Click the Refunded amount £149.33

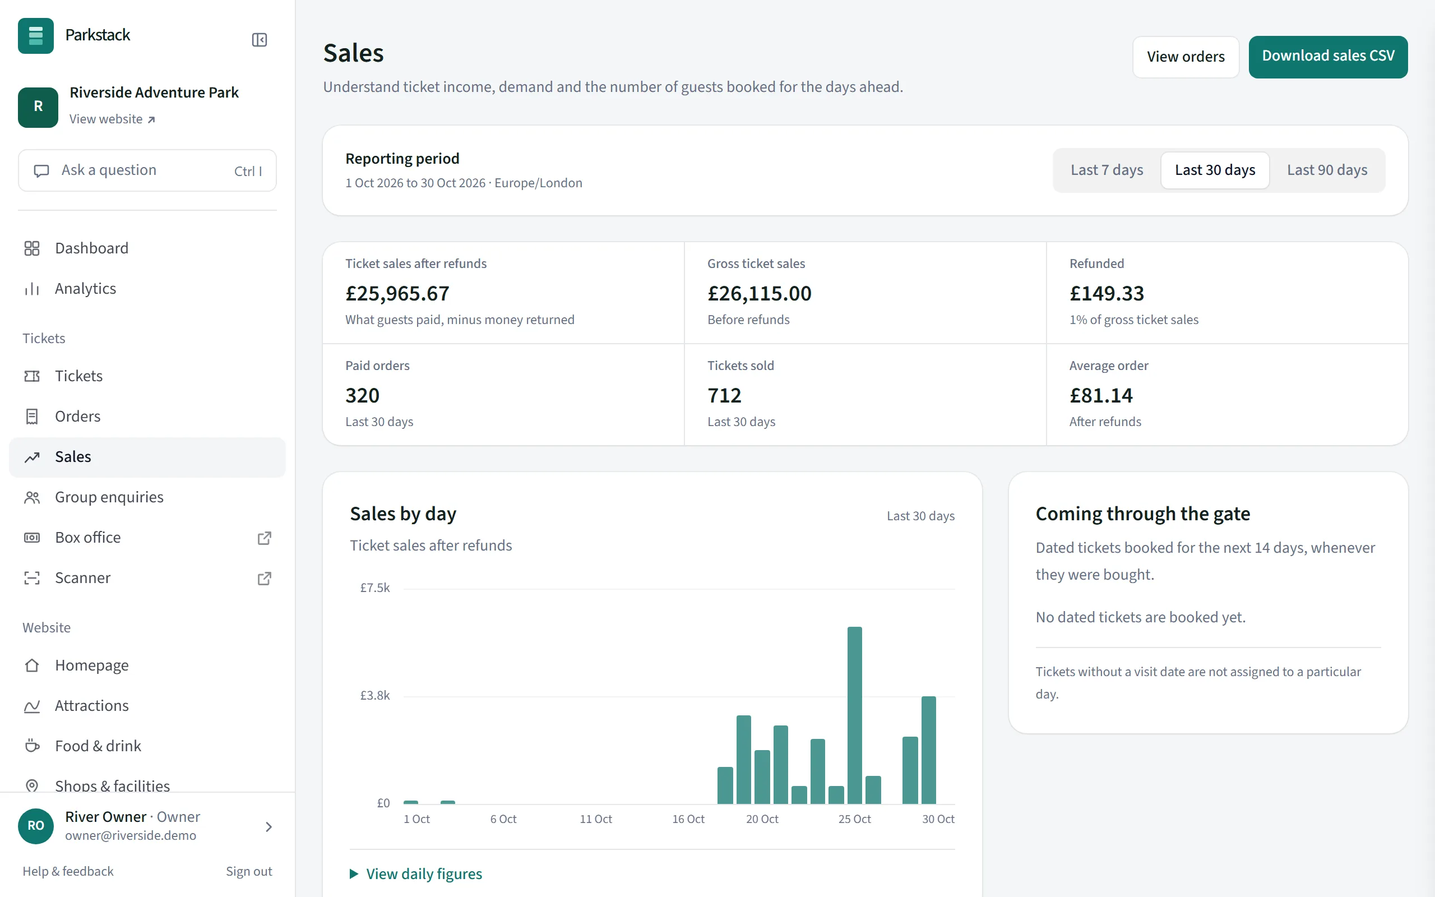pos(1107,293)
